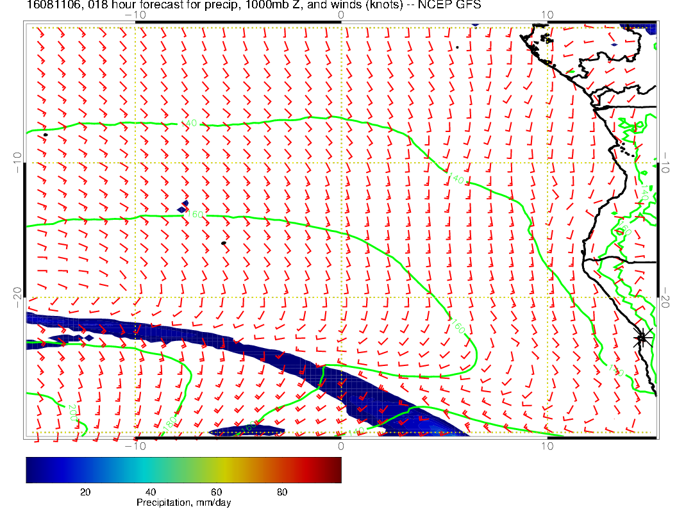Image resolution: width=677 pixels, height=523 pixels.
Task: Click the "10" longitude label on the bottom axis
Action: tap(547, 445)
